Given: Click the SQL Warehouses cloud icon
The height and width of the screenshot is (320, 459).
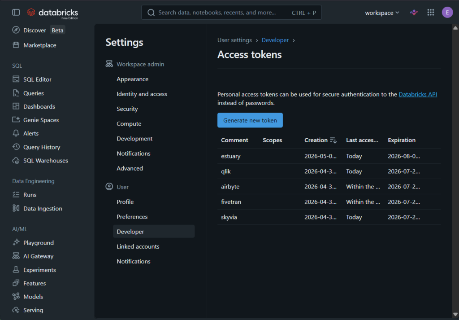Looking at the screenshot, I should [16, 161].
